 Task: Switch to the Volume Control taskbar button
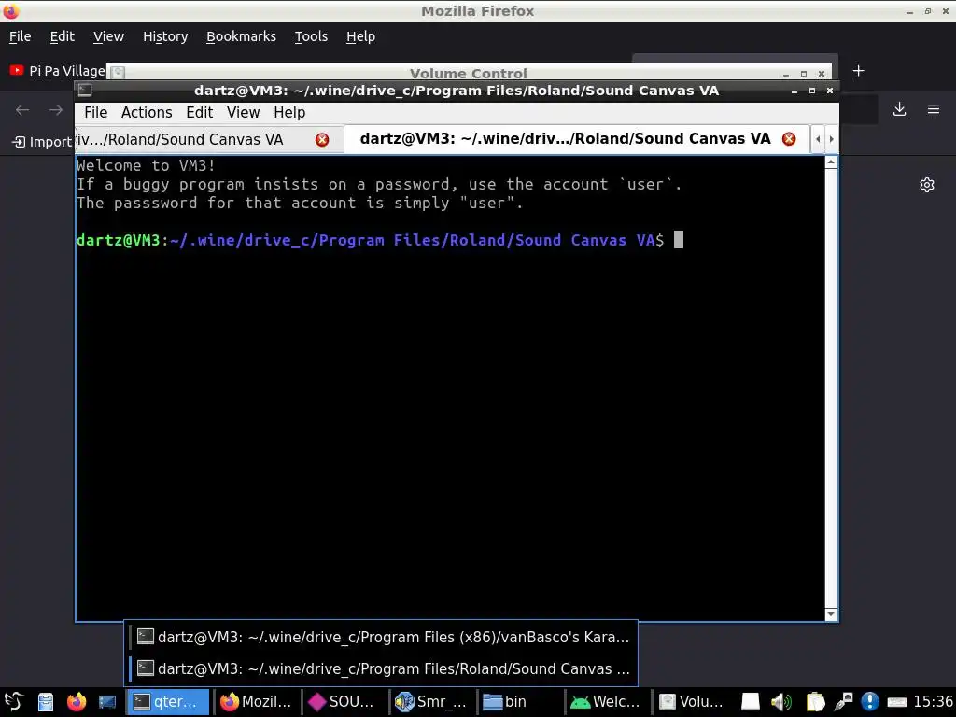[x=694, y=702]
